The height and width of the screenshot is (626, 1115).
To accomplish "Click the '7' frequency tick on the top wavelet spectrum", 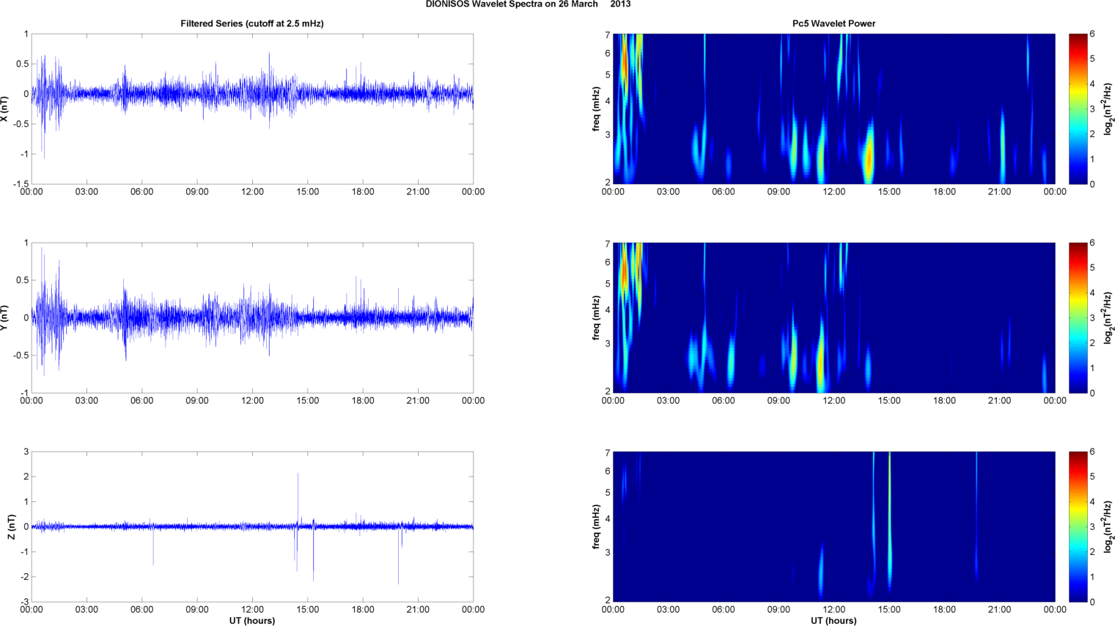I will coord(608,34).
